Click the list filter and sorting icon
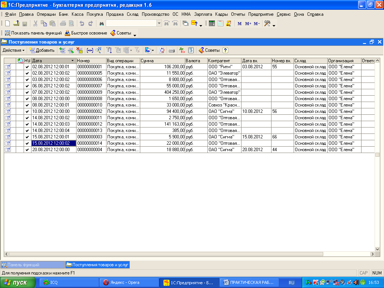The width and height of the screenshot is (384, 288). pos(109,50)
